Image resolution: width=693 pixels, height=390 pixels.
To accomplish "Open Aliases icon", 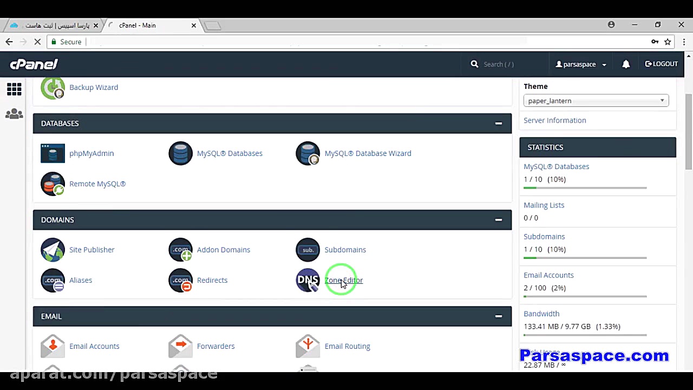I will click(53, 280).
